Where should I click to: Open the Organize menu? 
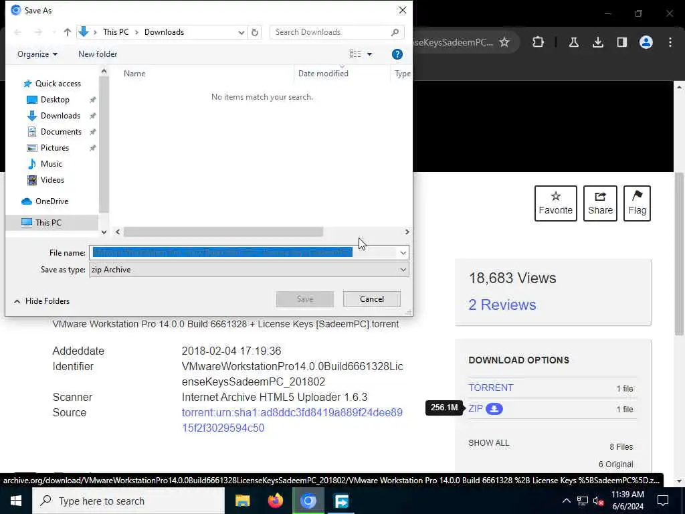click(37, 54)
